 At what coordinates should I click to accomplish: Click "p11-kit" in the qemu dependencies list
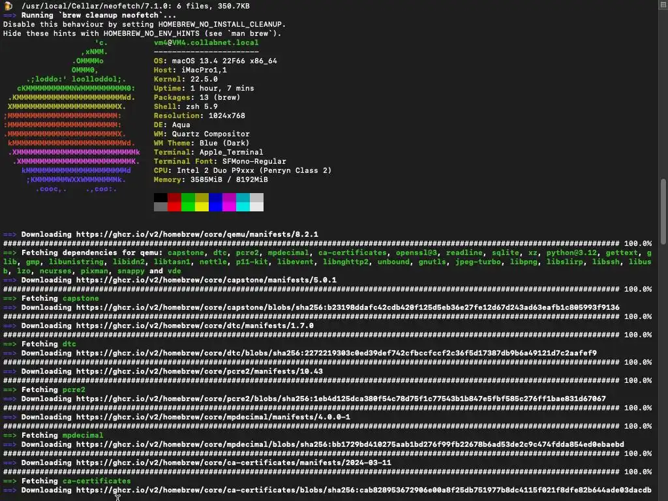(x=252, y=262)
